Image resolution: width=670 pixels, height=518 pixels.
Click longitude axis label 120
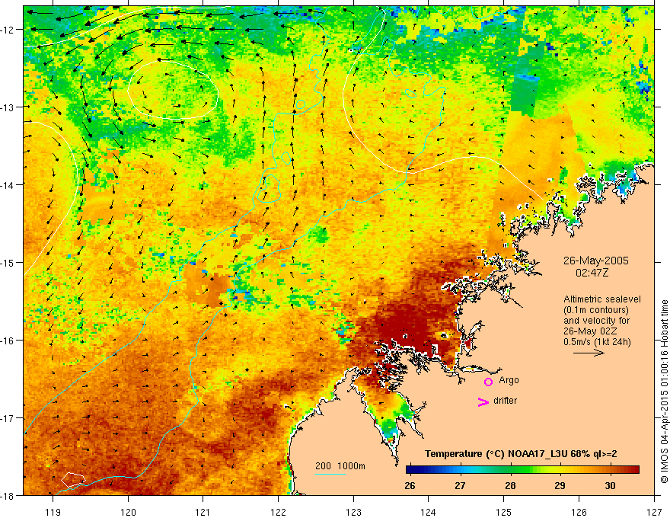(128, 512)
